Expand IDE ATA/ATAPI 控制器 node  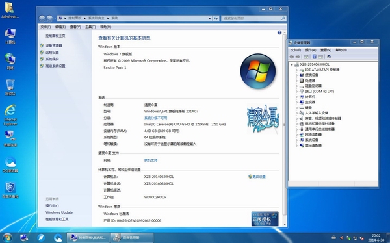pos(297,70)
